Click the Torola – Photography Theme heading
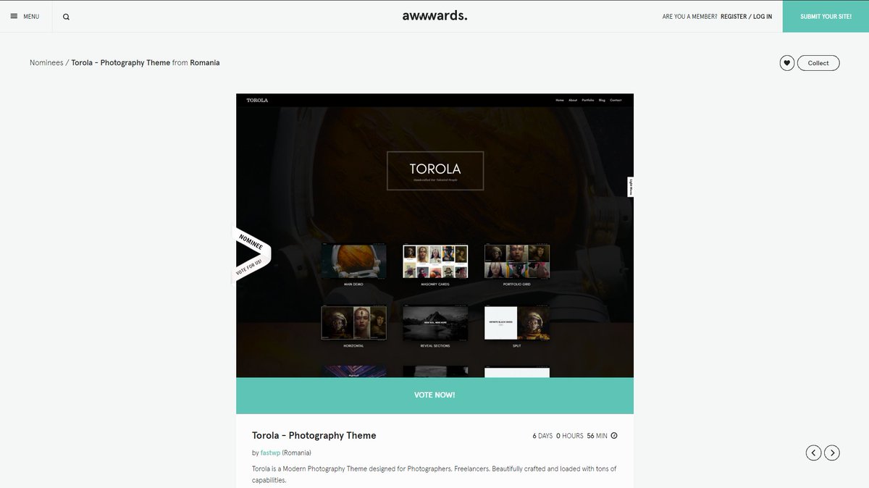Viewport: 869px width, 488px height. click(314, 436)
